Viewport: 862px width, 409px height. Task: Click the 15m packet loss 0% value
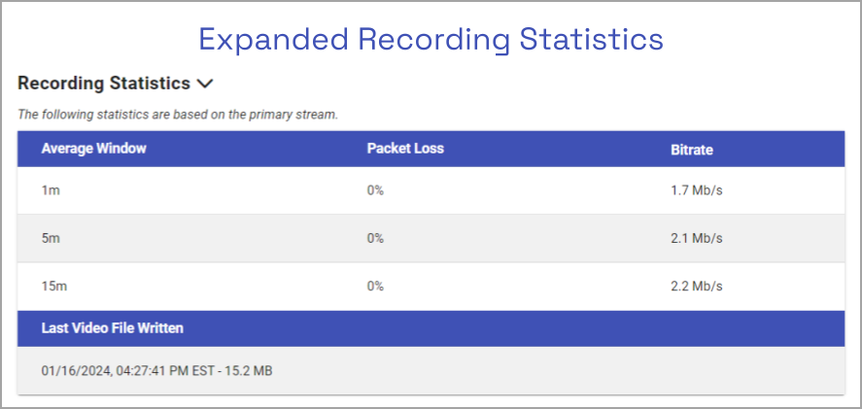pyautogui.click(x=375, y=287)
